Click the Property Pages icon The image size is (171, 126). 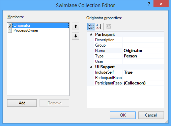coord(109,27)
